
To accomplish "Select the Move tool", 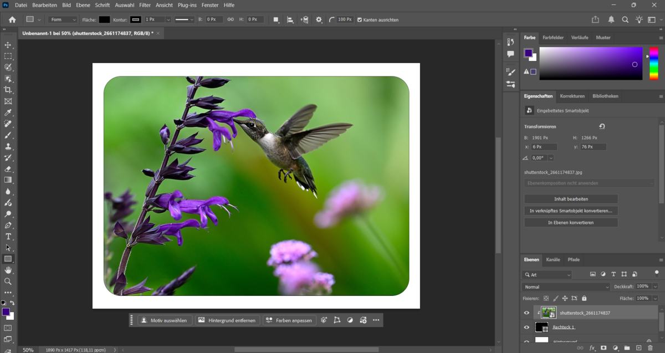I will (8, 45).
